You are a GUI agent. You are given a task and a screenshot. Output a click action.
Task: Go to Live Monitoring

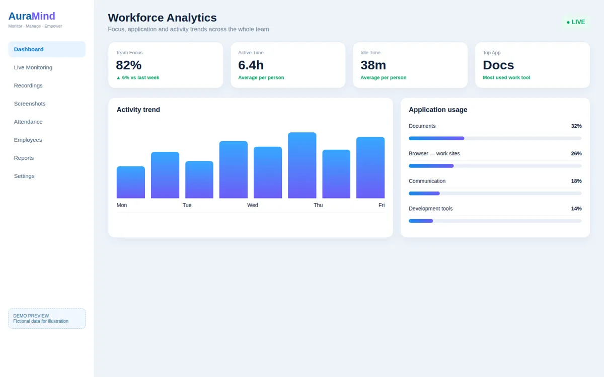(x=47, y=67)
